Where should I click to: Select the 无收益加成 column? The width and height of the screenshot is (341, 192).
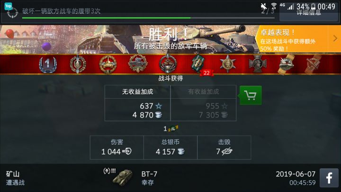point(137,103)
